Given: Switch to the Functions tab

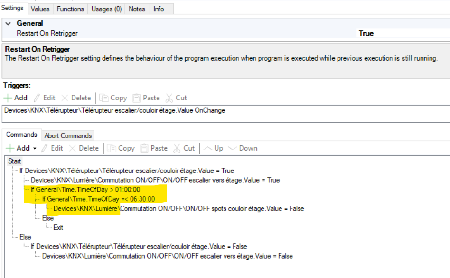Looking at the screenshot, I should [70, 9].
